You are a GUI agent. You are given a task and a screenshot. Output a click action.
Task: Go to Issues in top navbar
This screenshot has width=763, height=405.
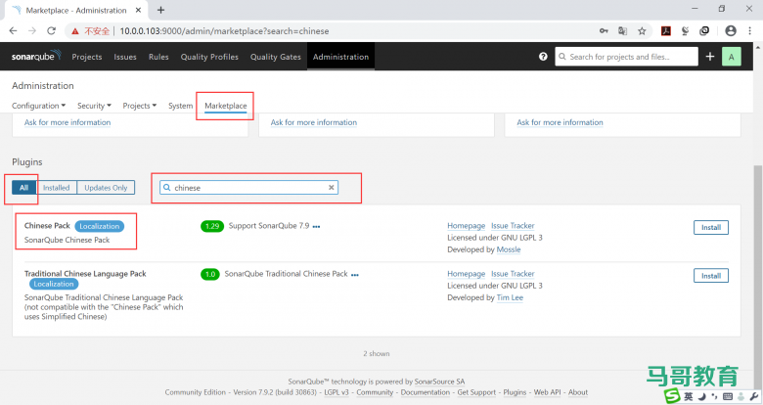point(125,57)
